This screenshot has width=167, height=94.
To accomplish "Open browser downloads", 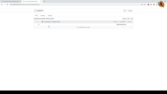I will 157,5.
